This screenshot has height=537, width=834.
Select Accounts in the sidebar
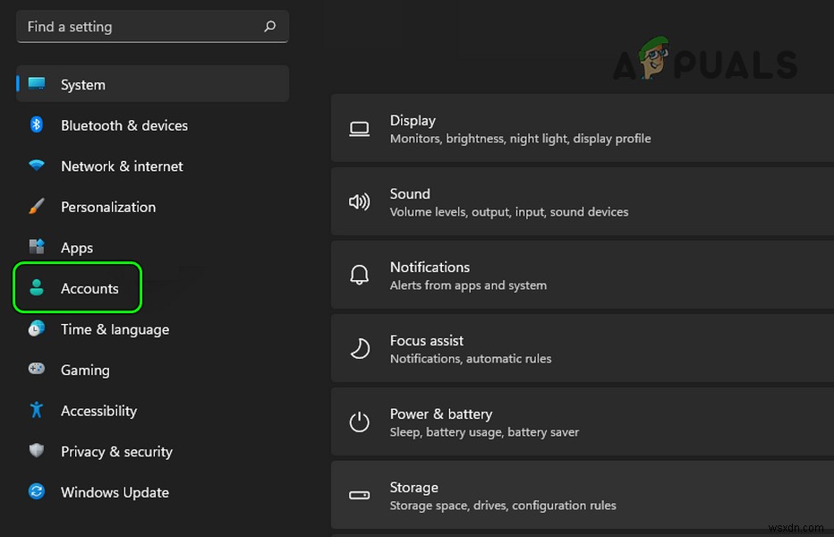[x=89, y=288]
